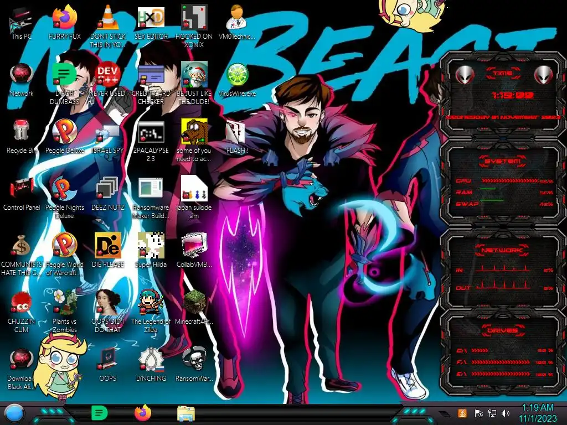Viewport: 567px width, 425px height.
Task: Open the Action Center flag tray icon
Action: pos(479,413)
